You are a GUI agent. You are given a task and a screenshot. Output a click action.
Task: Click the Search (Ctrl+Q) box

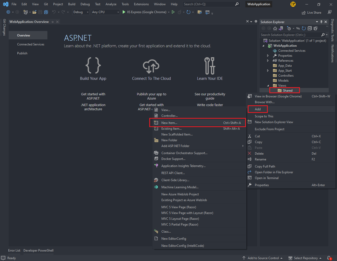(211, 4)
